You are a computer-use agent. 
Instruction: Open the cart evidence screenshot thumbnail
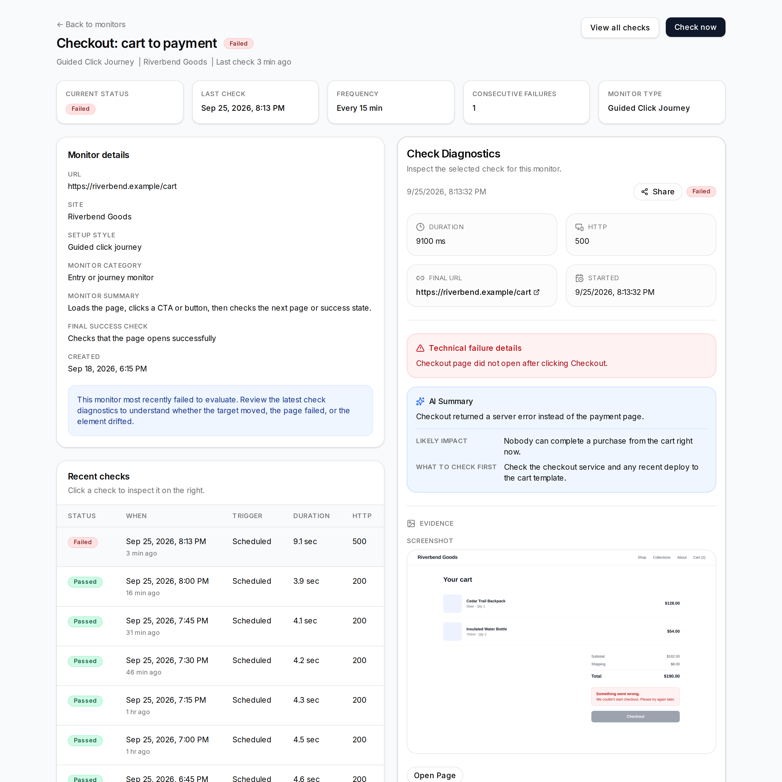pyautogui.click(x=561, y=651)
